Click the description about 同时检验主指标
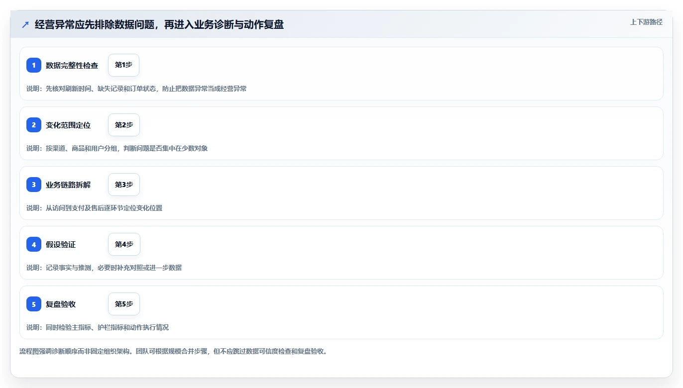Image resolution: width=683 pixels, height=388 pixels. coord(98,327)
